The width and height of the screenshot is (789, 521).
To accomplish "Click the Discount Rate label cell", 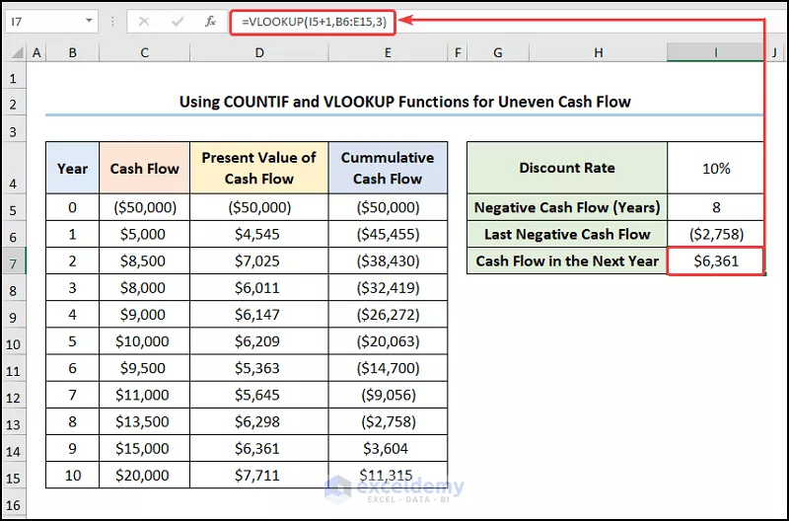I will (567, 168).
